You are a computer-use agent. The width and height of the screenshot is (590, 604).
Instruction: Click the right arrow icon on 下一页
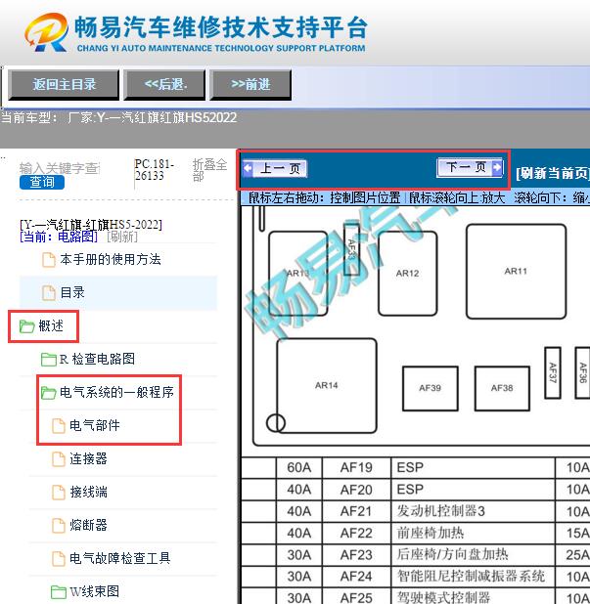(x=497, y=167)
